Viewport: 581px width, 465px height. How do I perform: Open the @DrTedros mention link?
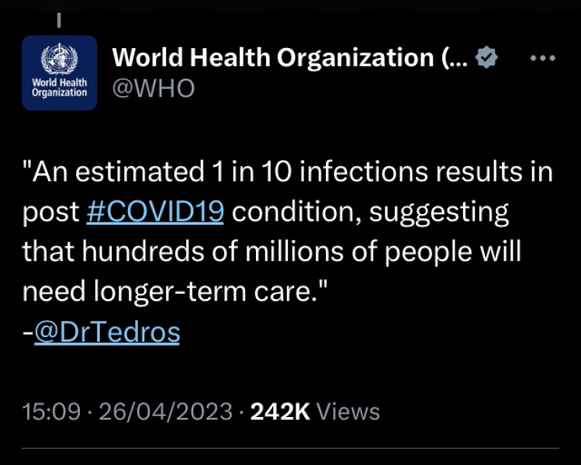tap(106, 332)
